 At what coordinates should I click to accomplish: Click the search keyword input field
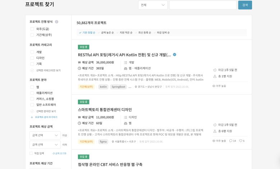(202, 5)
